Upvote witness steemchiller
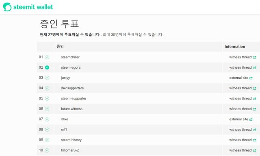260x156 pixels. coord(47,57)
